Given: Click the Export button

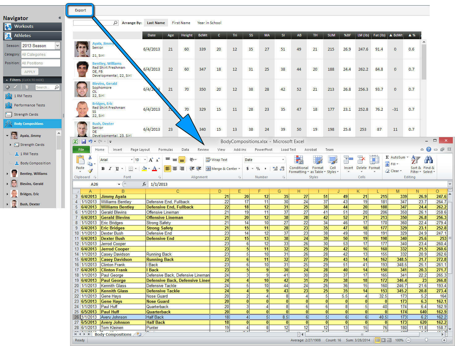Looking at the screenshot, I should point(80,10).
